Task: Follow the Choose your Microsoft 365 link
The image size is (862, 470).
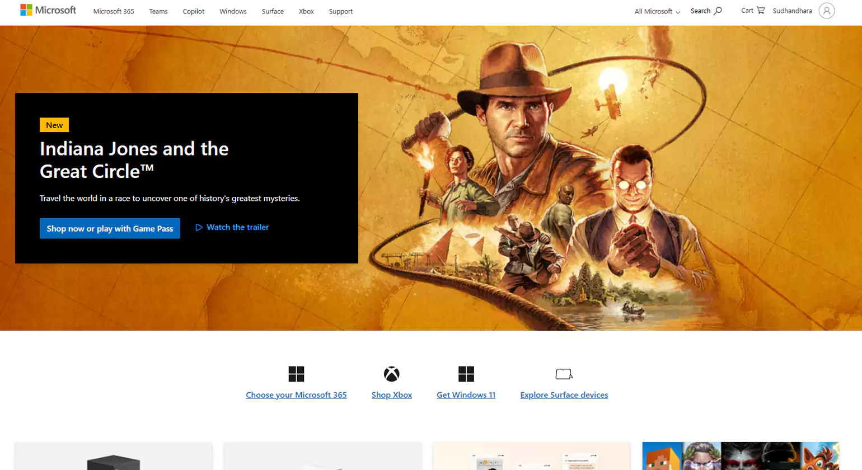Action: pyautogui.click(x=296, y=395)
